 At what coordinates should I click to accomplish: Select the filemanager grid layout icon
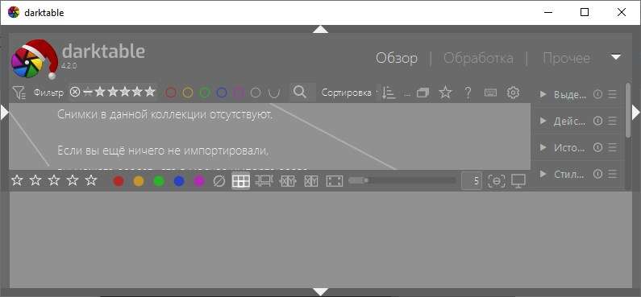click(x=241, y=181)
